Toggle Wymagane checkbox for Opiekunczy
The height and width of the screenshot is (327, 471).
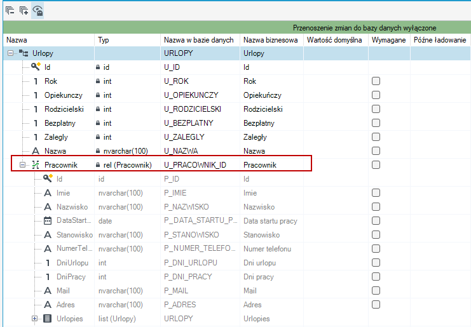(376, 95)
